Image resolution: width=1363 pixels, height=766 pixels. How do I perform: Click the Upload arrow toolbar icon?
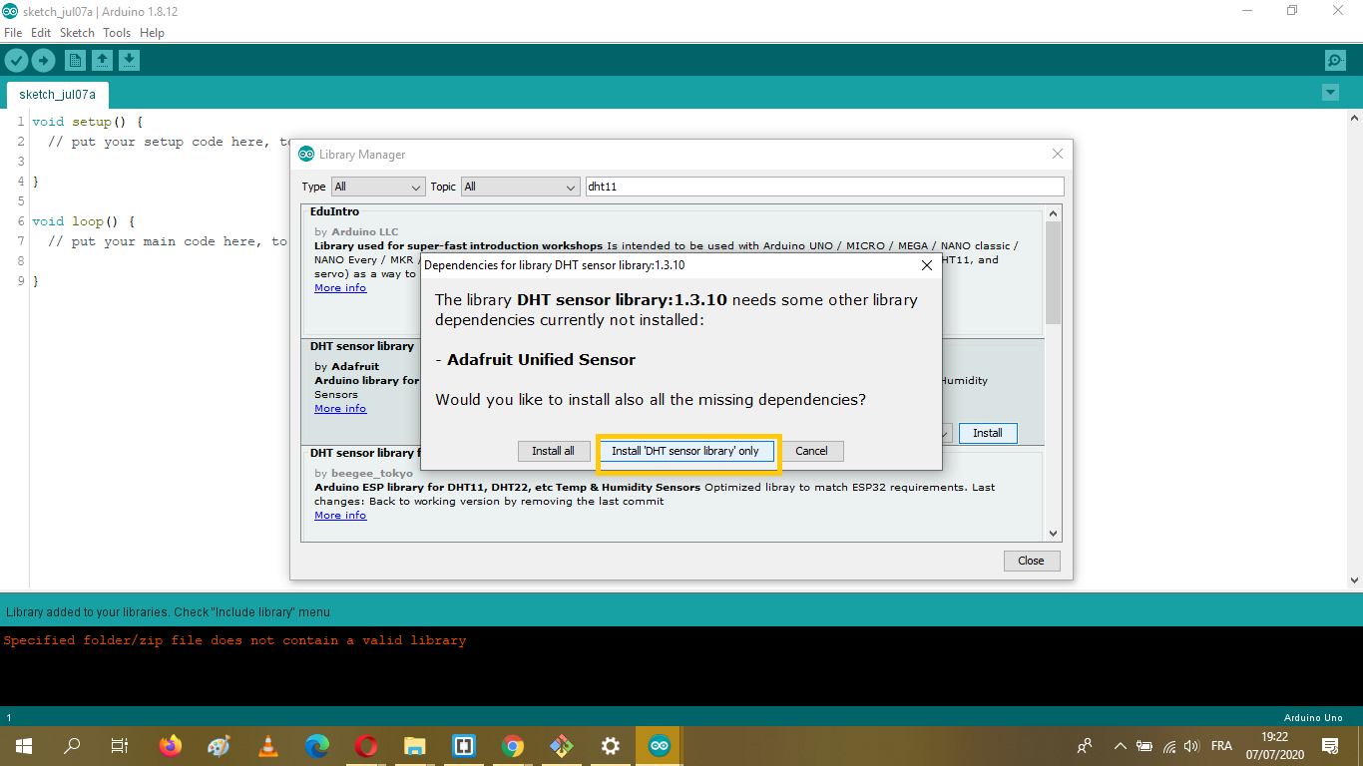(x=43, y=61)
